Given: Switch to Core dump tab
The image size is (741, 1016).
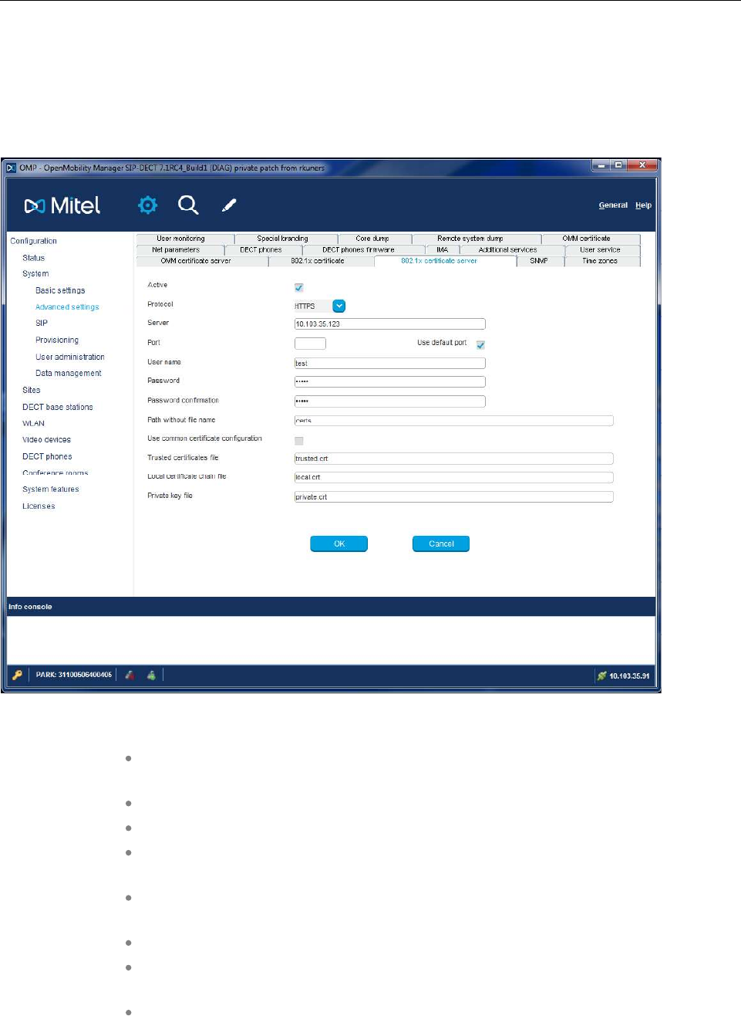Looking at the screenshot, I should tap(375, 239).
